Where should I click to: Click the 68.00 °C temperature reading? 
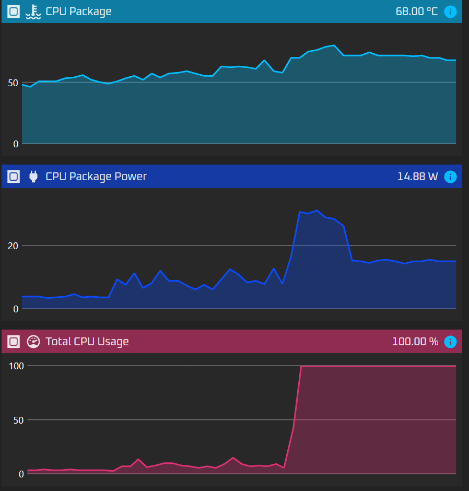click(x=416, y=11)
